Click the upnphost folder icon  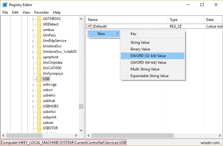pyautogui.click(x=39, y=57)
